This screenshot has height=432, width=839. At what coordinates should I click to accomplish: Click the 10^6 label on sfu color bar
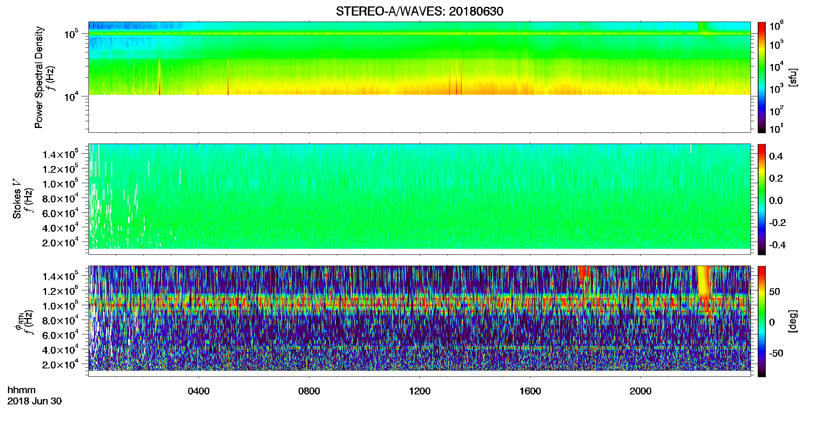(x=776, y=26)
